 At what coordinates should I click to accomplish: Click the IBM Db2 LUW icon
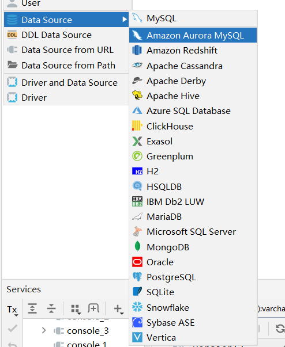click(137, 201)
